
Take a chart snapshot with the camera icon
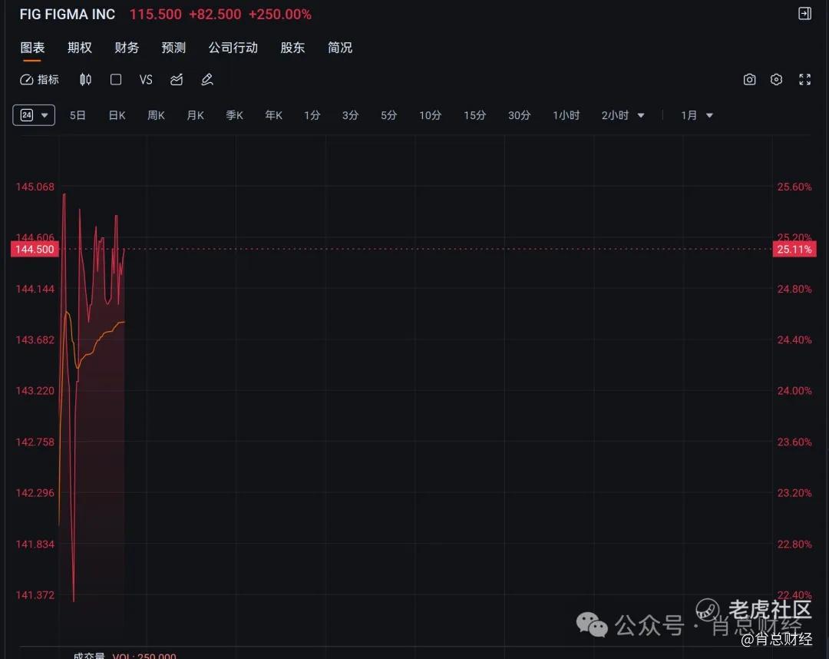click(x=749, y=79)
